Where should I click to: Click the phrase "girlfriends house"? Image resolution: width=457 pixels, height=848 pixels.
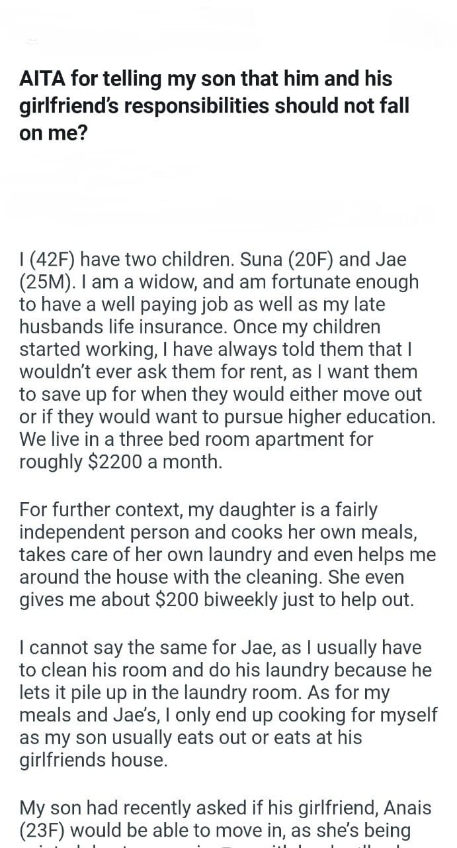(x=94, y=760)
